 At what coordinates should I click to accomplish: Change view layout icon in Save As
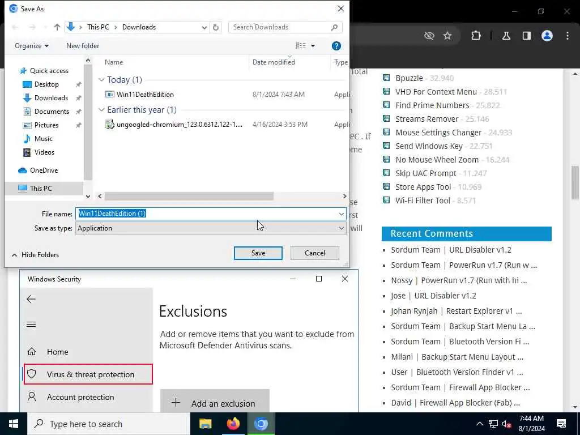point(301,45)
